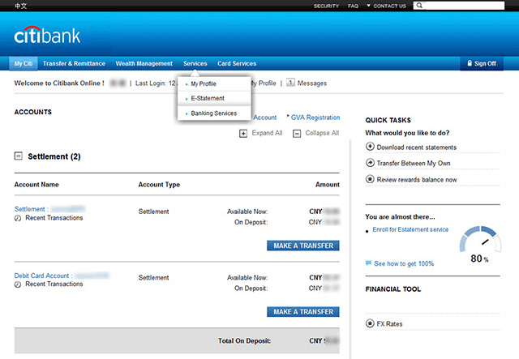Click the Download recent statements arrow icon
Screen dimensions: 519x359
[371, 147]
